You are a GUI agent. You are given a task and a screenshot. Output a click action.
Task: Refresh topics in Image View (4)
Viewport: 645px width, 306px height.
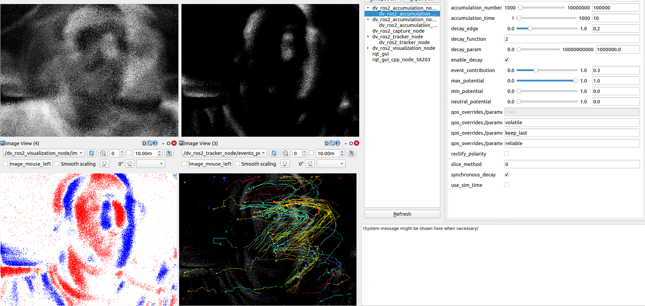[x=91, y=154]
